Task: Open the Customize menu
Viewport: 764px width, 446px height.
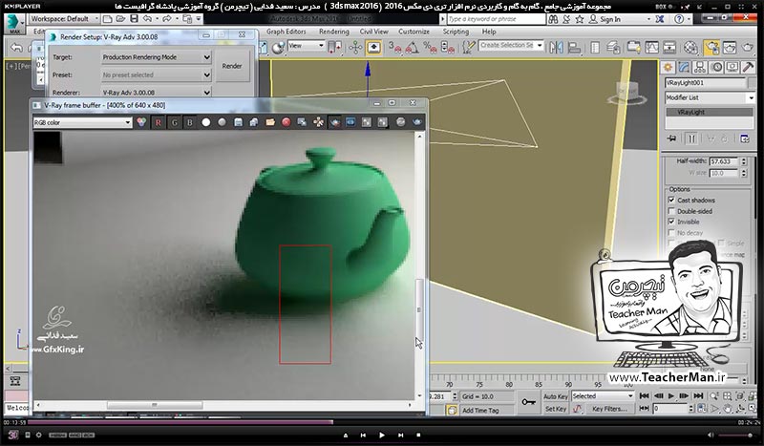Action: point(414,32)
